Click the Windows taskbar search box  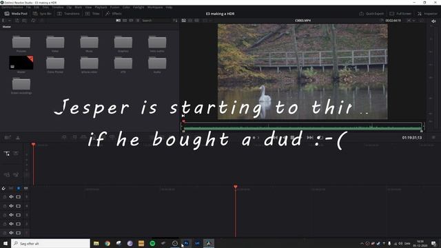tap(50, 243)
